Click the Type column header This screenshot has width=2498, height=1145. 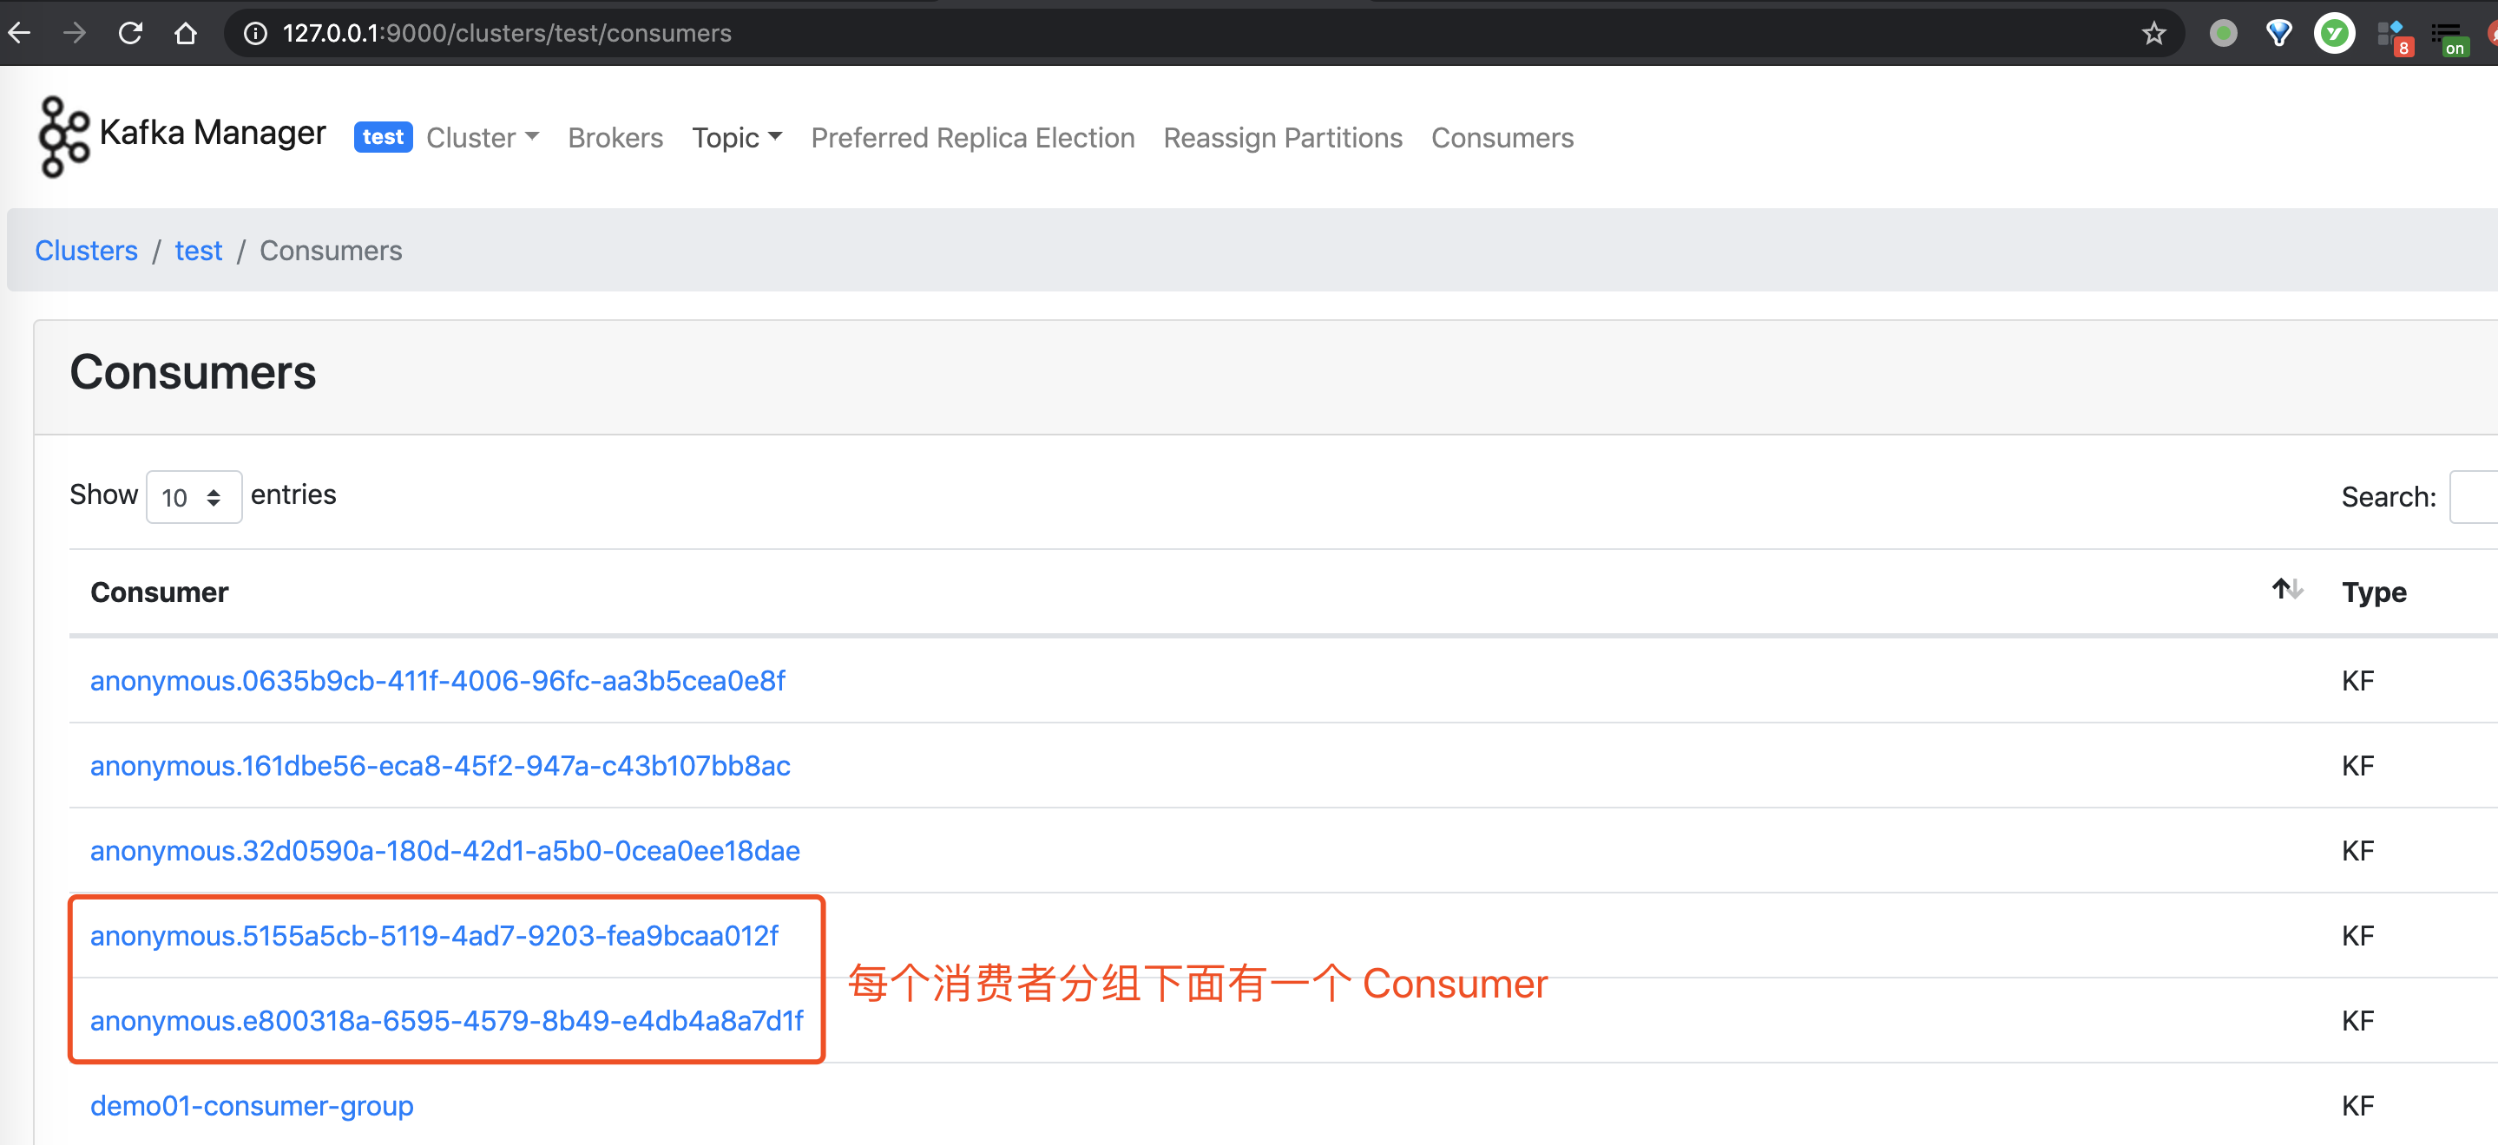[2373, 592]
